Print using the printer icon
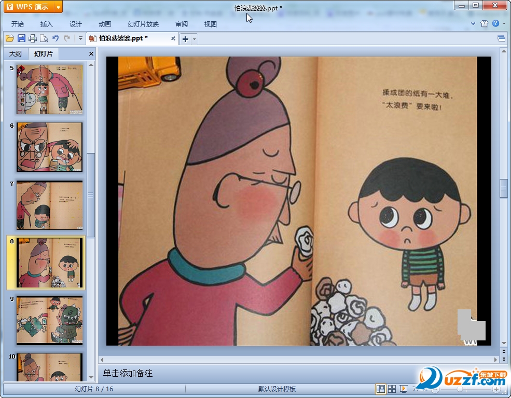Viewport: 511px width, 398px height. (x=33, y=38)
